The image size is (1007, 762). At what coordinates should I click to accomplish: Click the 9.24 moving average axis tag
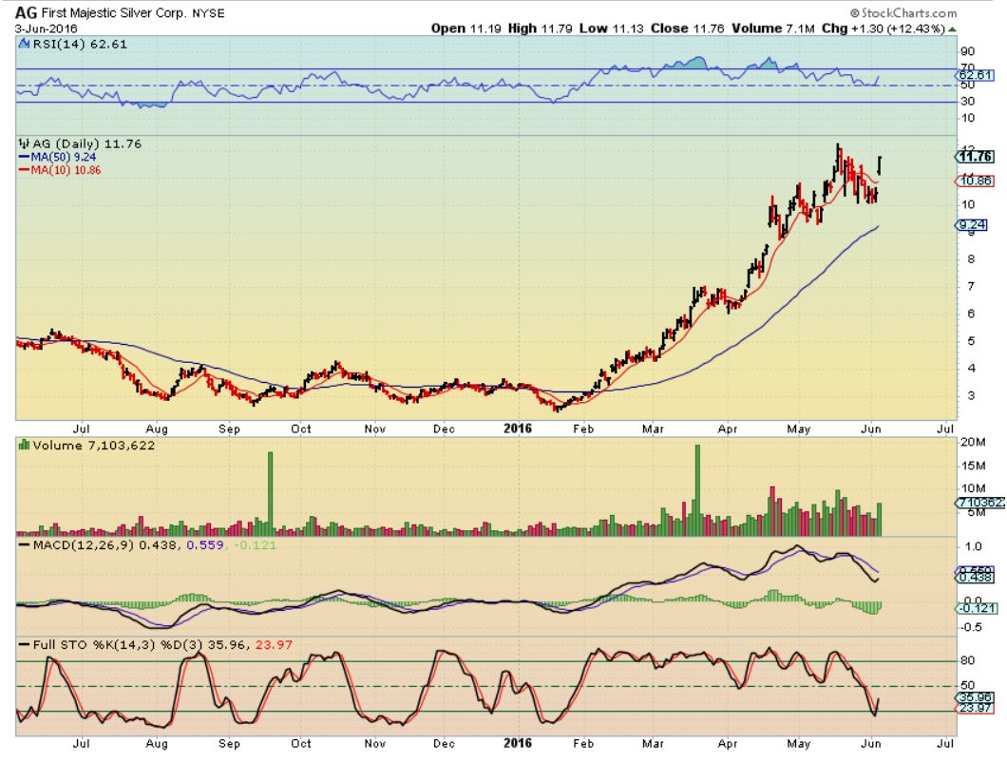972,225
